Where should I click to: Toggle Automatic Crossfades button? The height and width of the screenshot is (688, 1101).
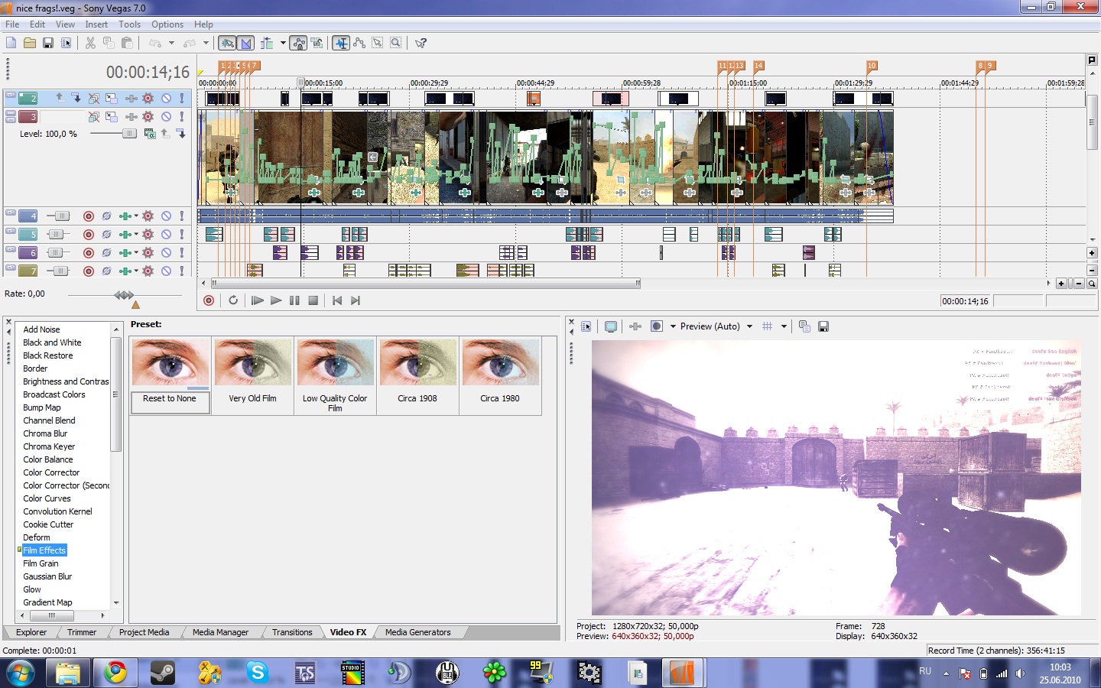click(245, 43)
